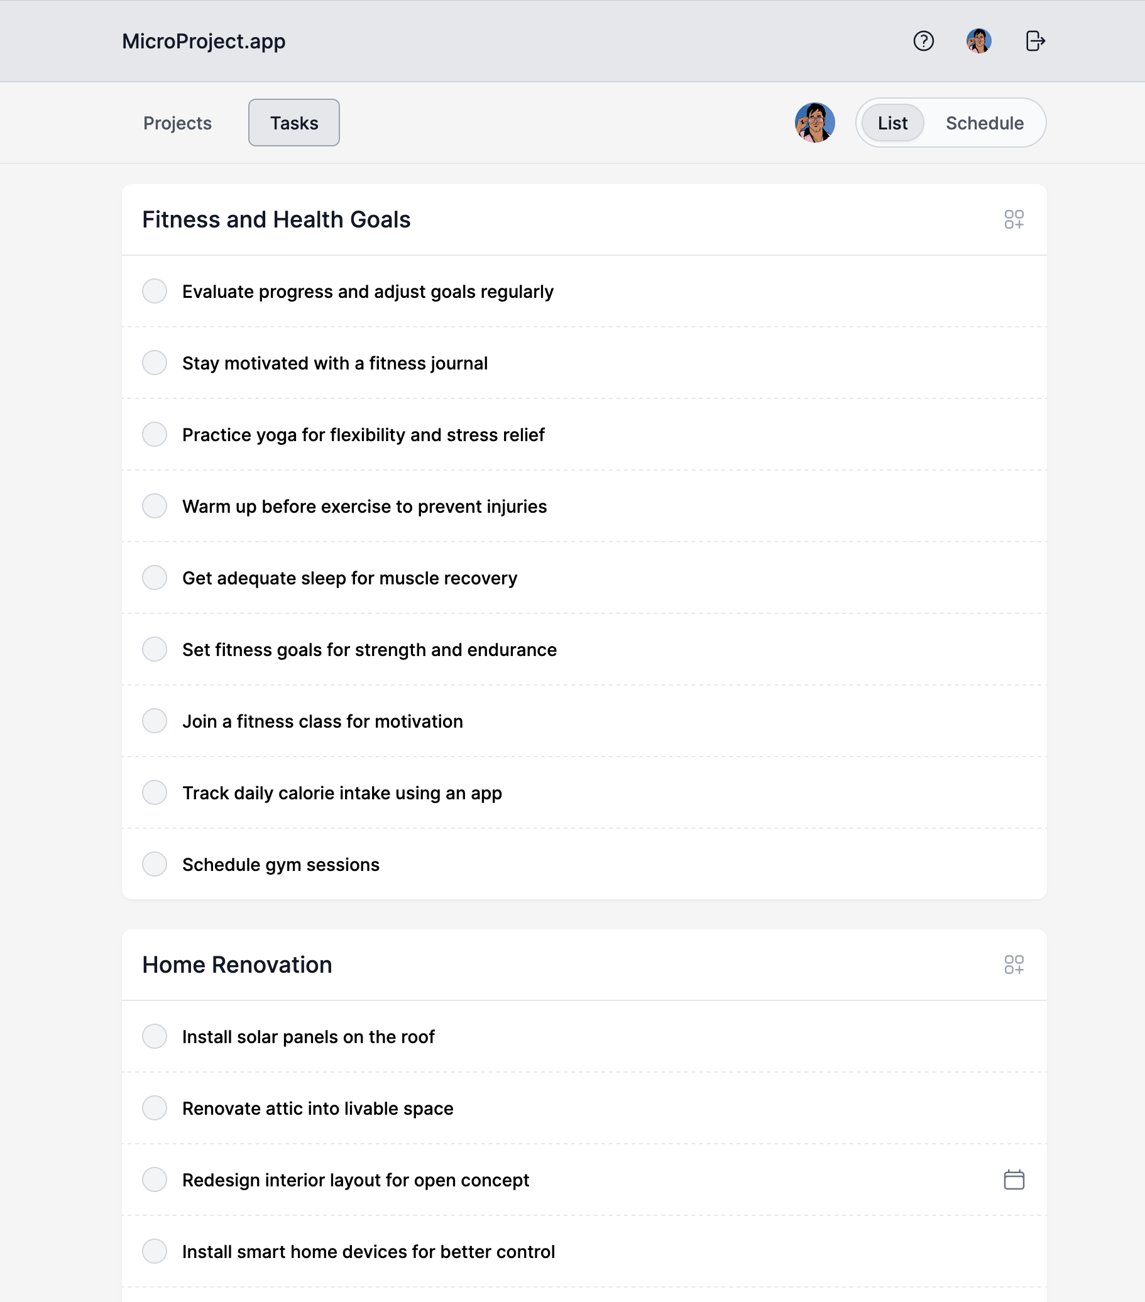Select the List view option

[x=892, y=123]
